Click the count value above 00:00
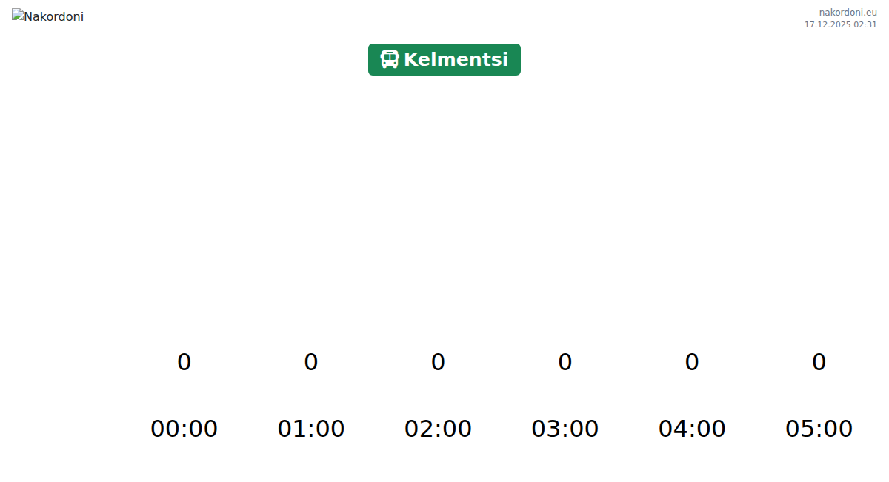This screenshot has width=889, height=482. click(x=184, y=362)
